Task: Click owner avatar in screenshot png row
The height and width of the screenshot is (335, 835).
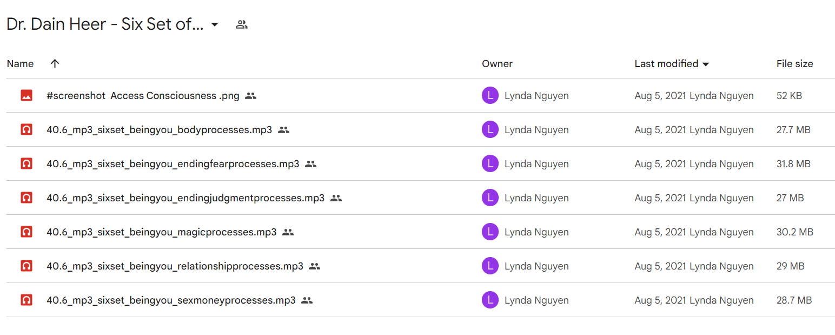Action: click(x=490, y=96)
